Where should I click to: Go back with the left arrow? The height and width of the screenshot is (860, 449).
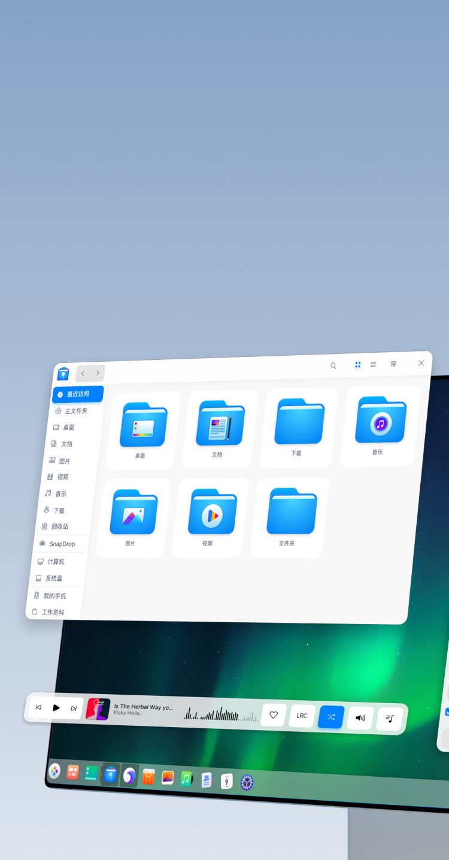point(83,374)
